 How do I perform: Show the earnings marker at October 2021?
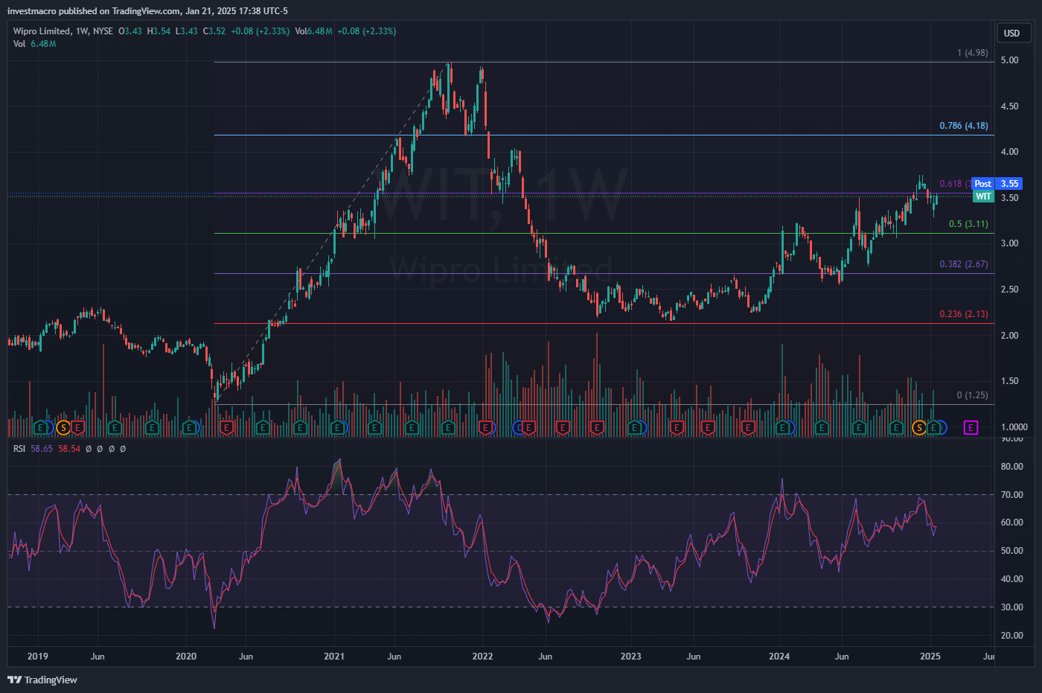coord(448,427)
